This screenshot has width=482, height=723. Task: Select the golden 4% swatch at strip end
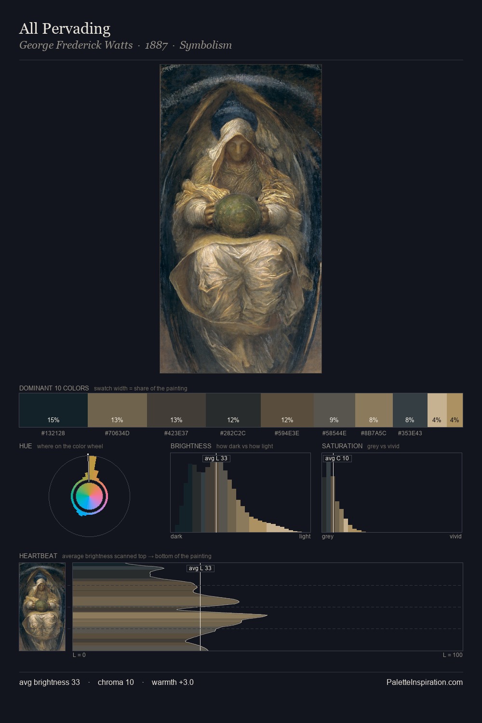coord(455,410)
